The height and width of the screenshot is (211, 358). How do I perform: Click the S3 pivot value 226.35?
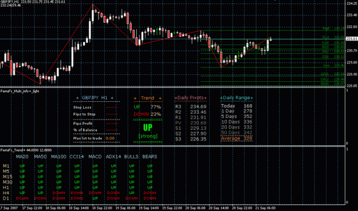coord(198,139)
